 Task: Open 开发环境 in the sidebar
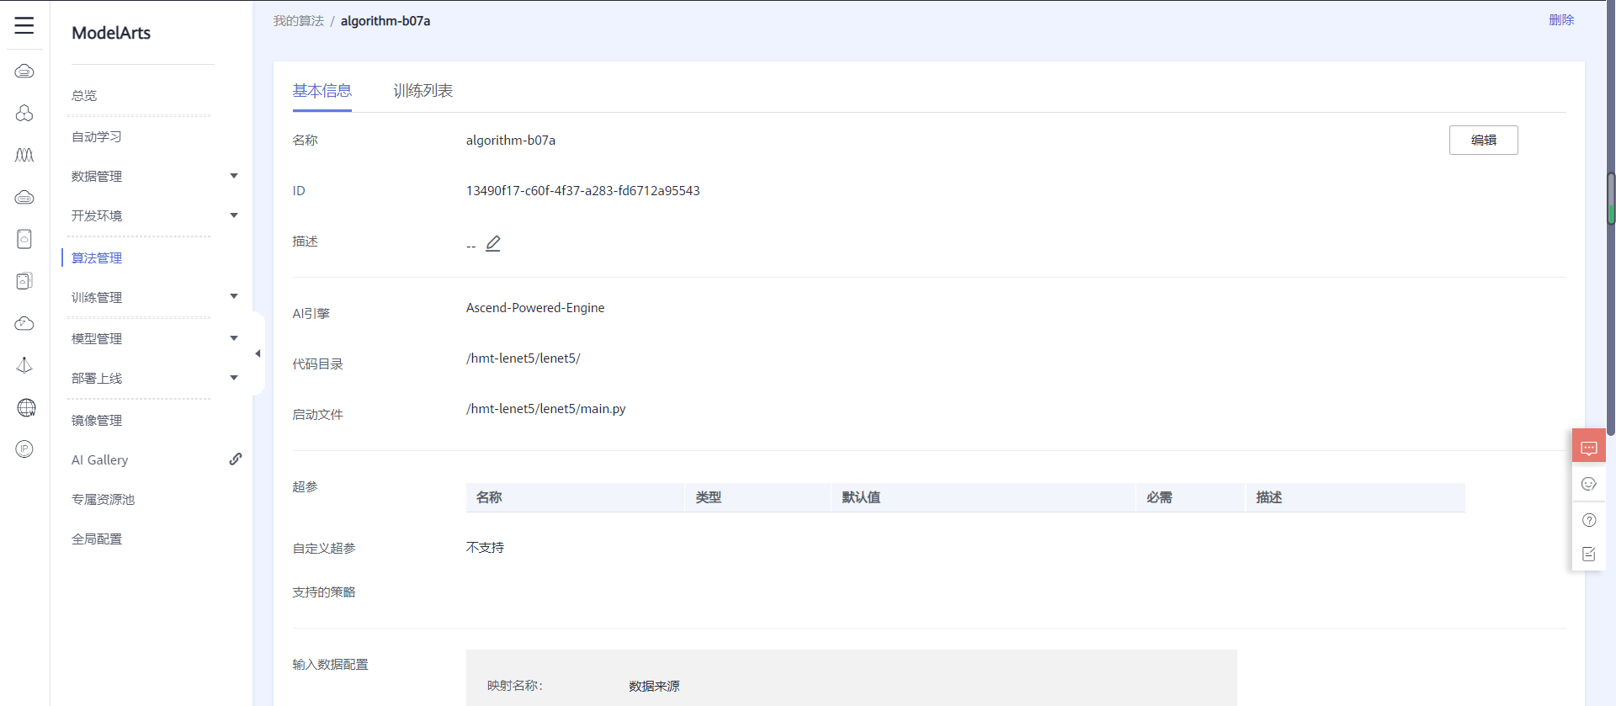coord(97,215)
